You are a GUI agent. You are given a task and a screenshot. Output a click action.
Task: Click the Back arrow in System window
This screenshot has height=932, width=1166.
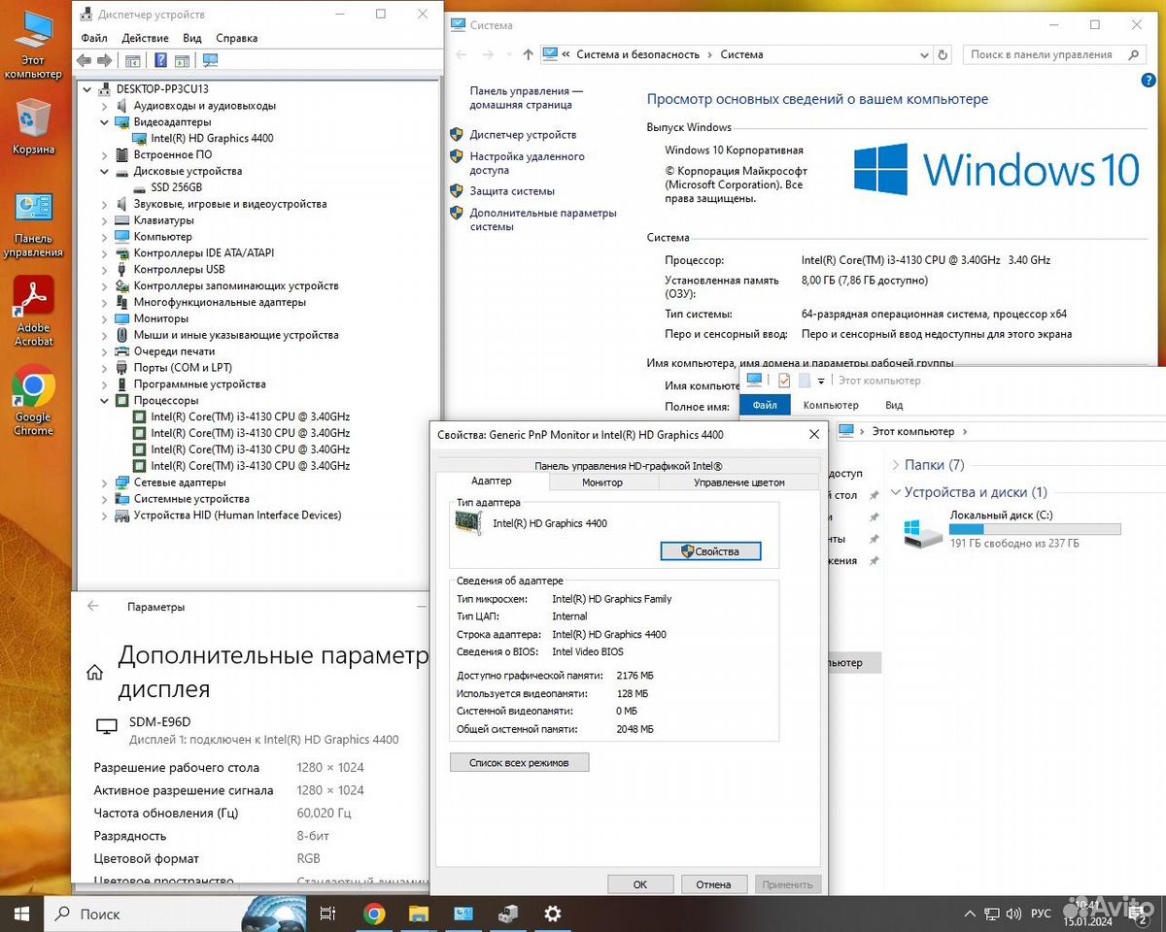tap(463, 54)
